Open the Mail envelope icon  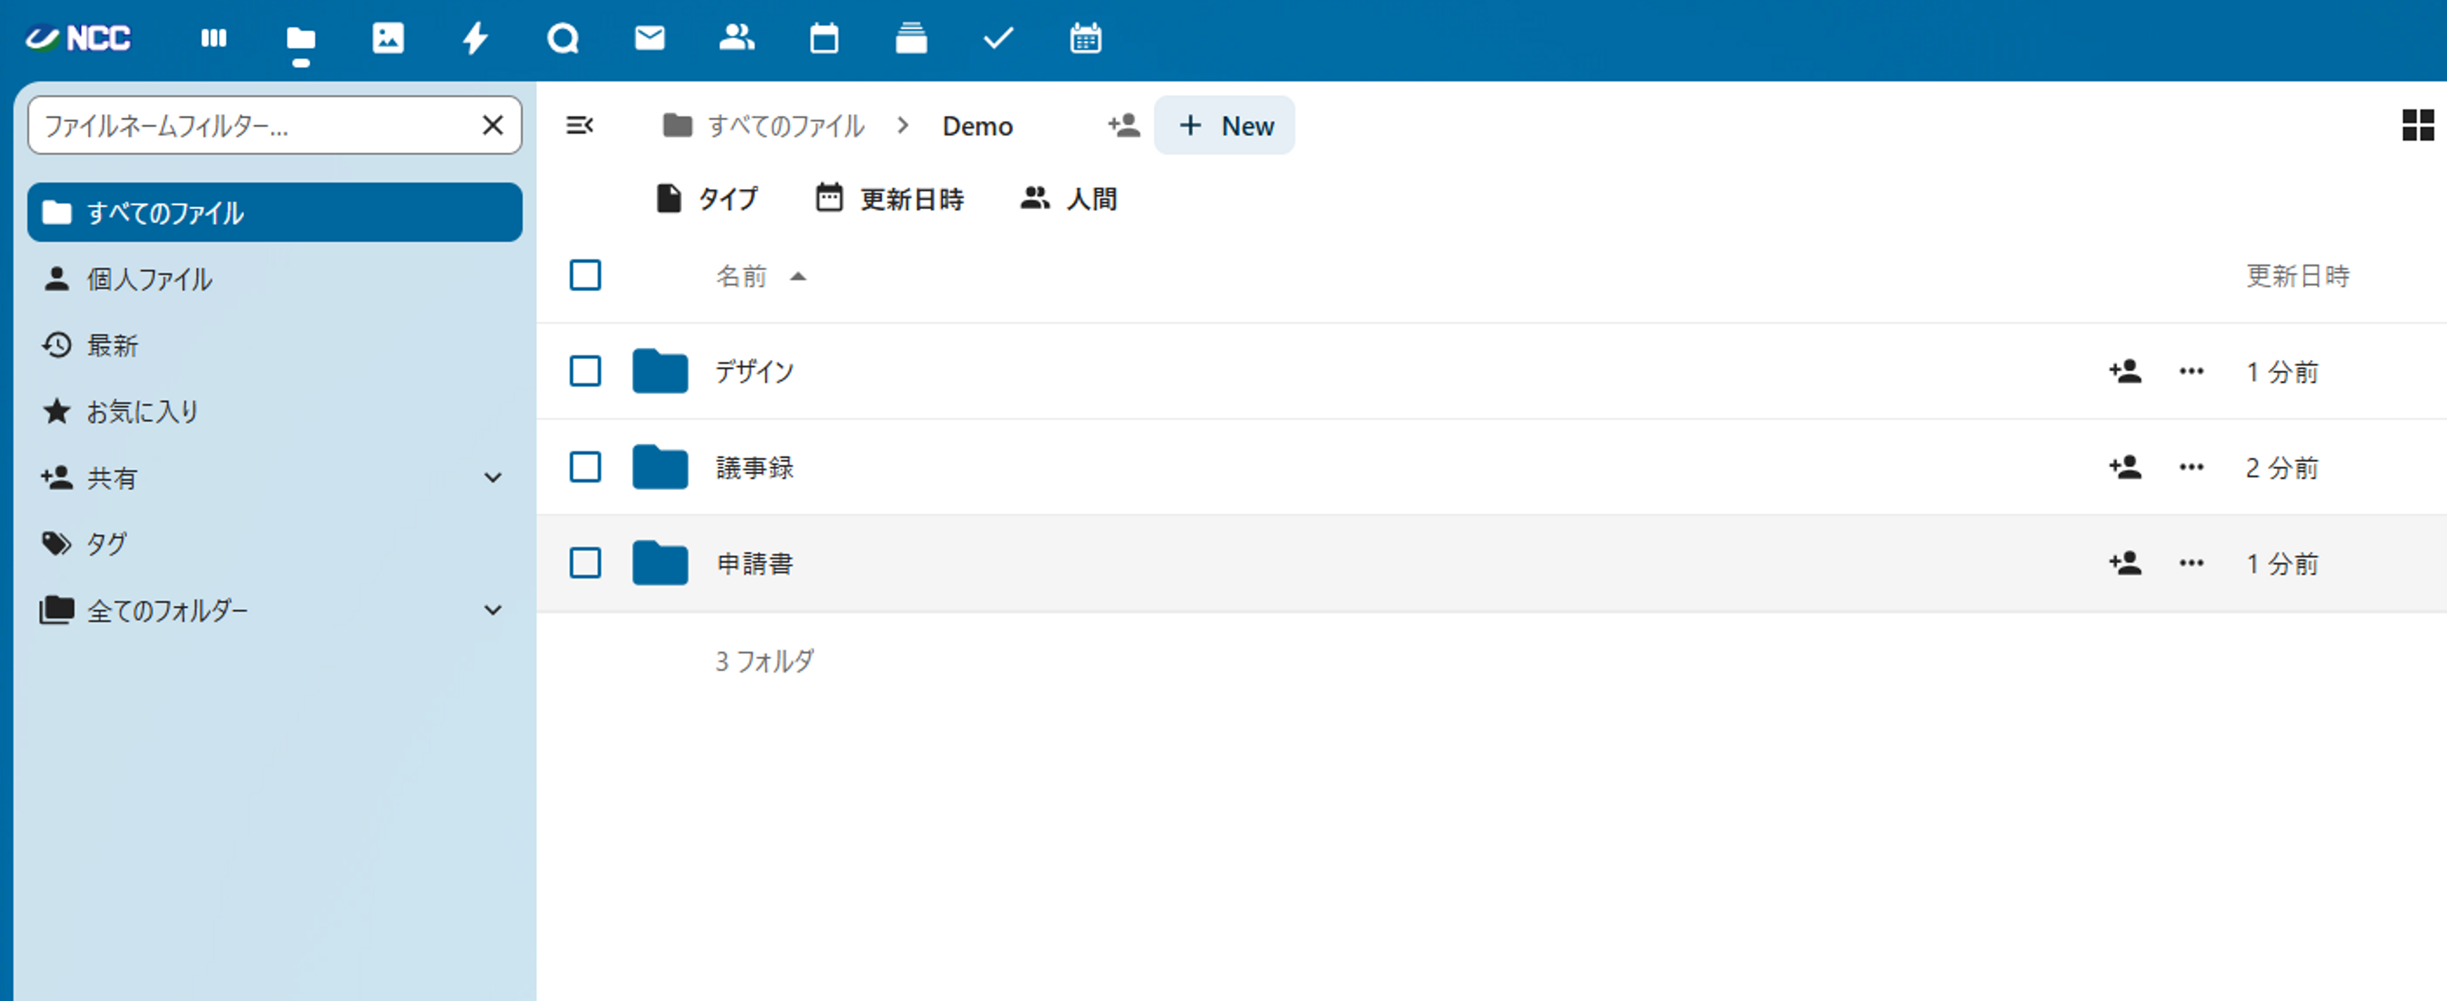650,38
